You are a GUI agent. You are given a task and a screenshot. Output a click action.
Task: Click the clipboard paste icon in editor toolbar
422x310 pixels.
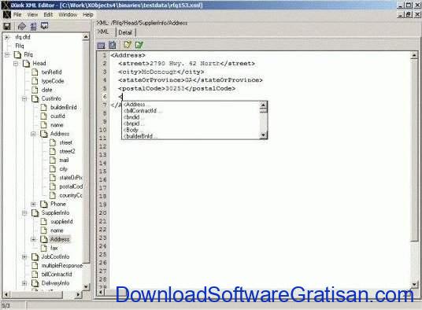point(113,45)
